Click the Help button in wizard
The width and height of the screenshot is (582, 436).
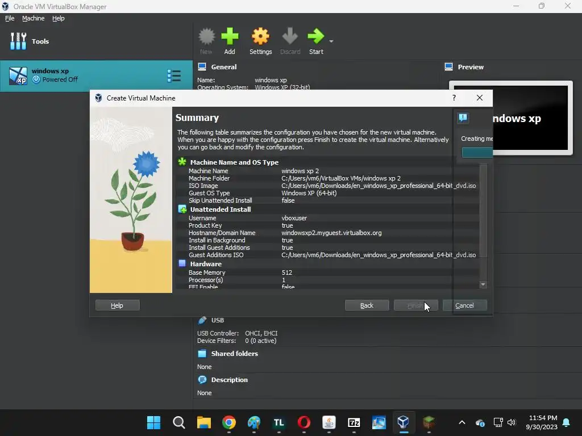tap(117, 305)
